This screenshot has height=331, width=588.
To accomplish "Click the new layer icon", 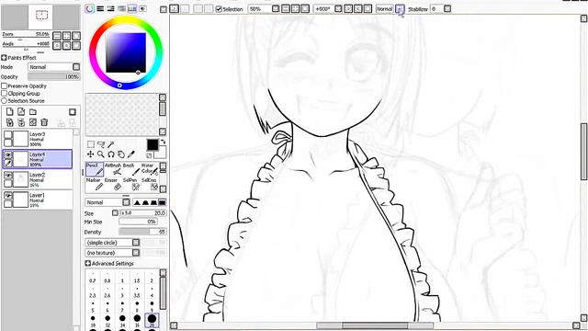I will click(10, 112).
